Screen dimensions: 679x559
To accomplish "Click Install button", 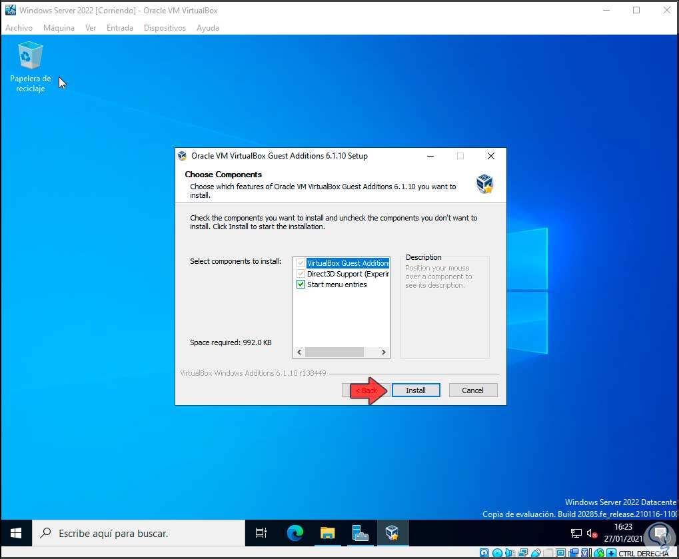I will (416, 390).
